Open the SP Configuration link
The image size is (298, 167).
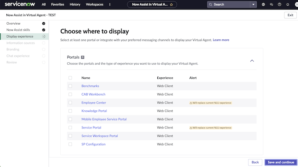(x=93, y=144)
